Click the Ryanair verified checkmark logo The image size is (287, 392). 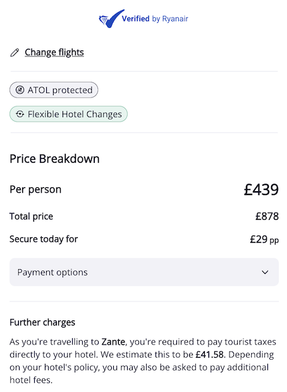(x=111, y=19)
